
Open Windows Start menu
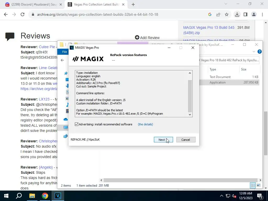tap(6, 196)
